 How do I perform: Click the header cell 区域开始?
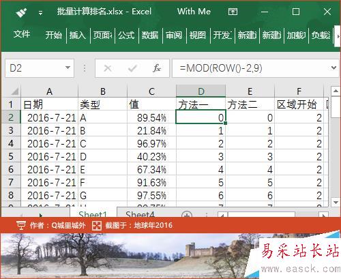[299, 104]
